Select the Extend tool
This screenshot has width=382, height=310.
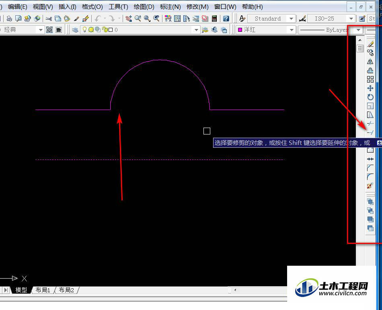(x=370, y=132)
